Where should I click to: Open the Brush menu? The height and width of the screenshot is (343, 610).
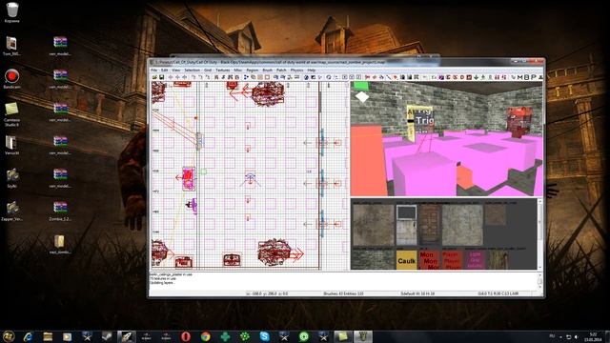pyautogui.click(x=267, y=70)
